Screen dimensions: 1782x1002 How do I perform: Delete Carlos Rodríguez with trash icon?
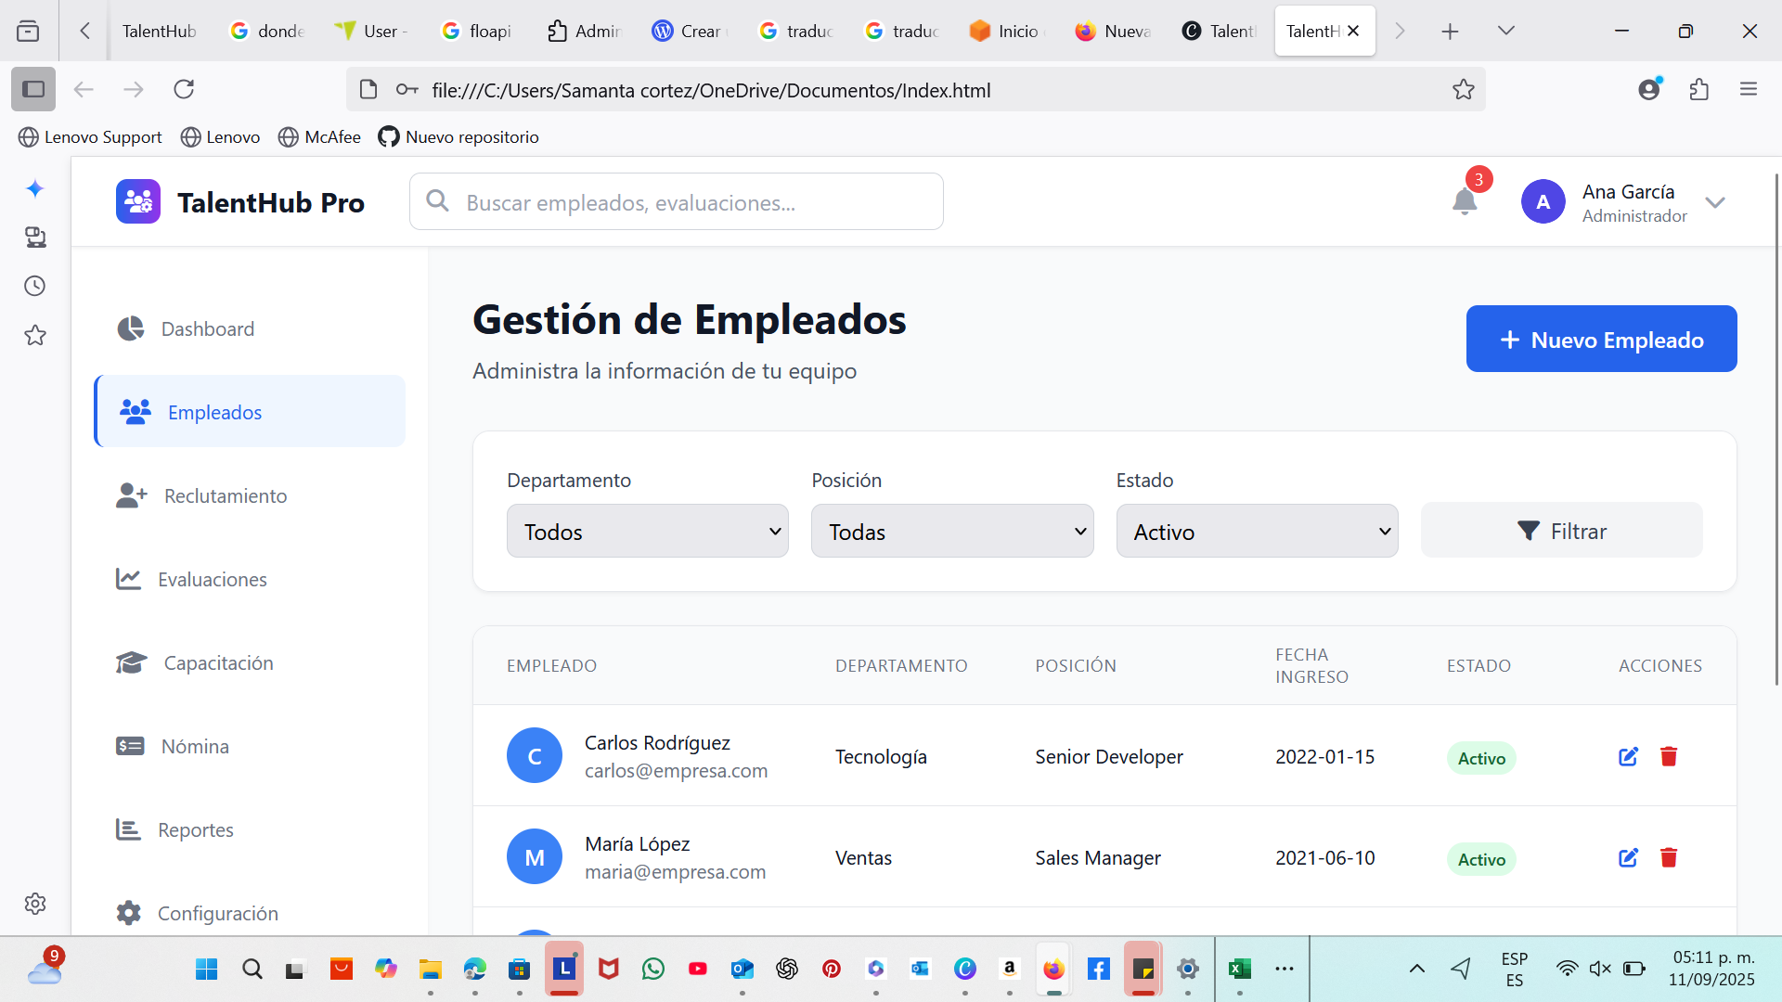[x=1668, y=757]
